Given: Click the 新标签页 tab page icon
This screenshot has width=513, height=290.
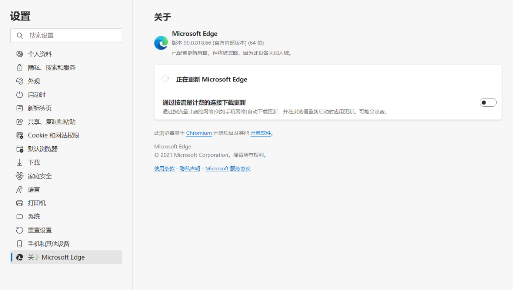Looking at the screenshot, I should coord(20,108).
